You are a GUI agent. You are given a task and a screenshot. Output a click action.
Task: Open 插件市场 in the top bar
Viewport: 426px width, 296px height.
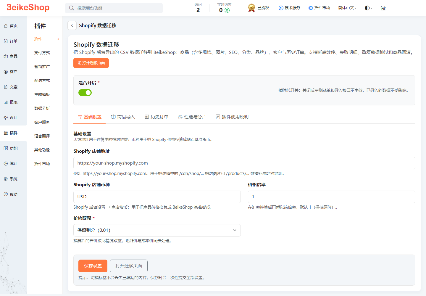click(319, 8)
